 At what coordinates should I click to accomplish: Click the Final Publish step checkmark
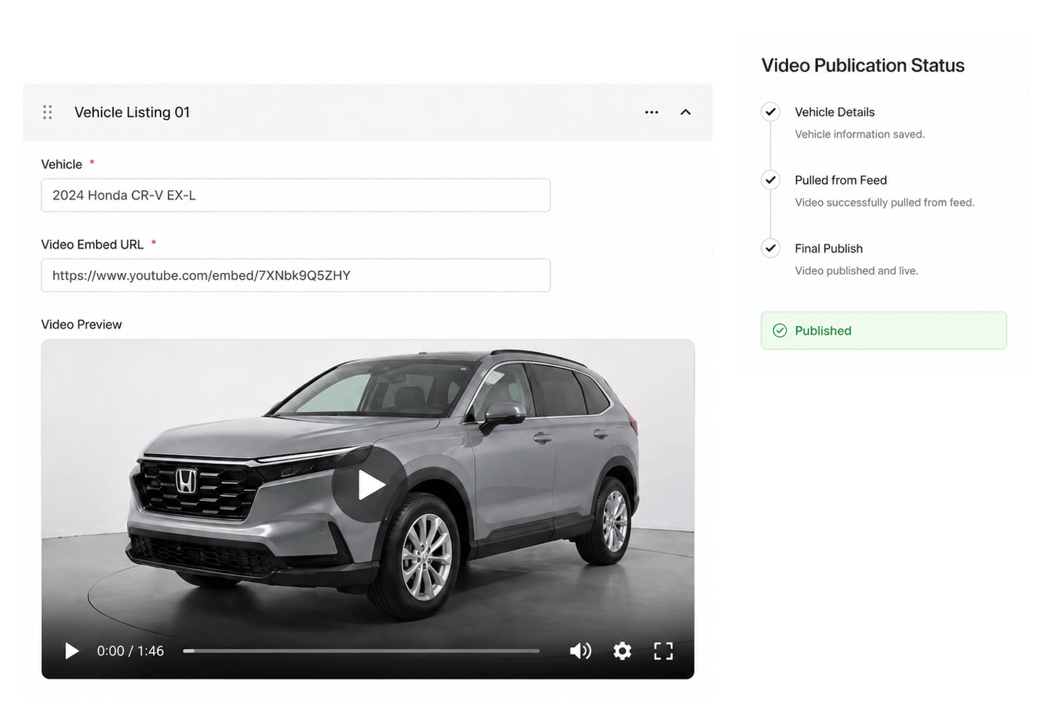[771, 248]
